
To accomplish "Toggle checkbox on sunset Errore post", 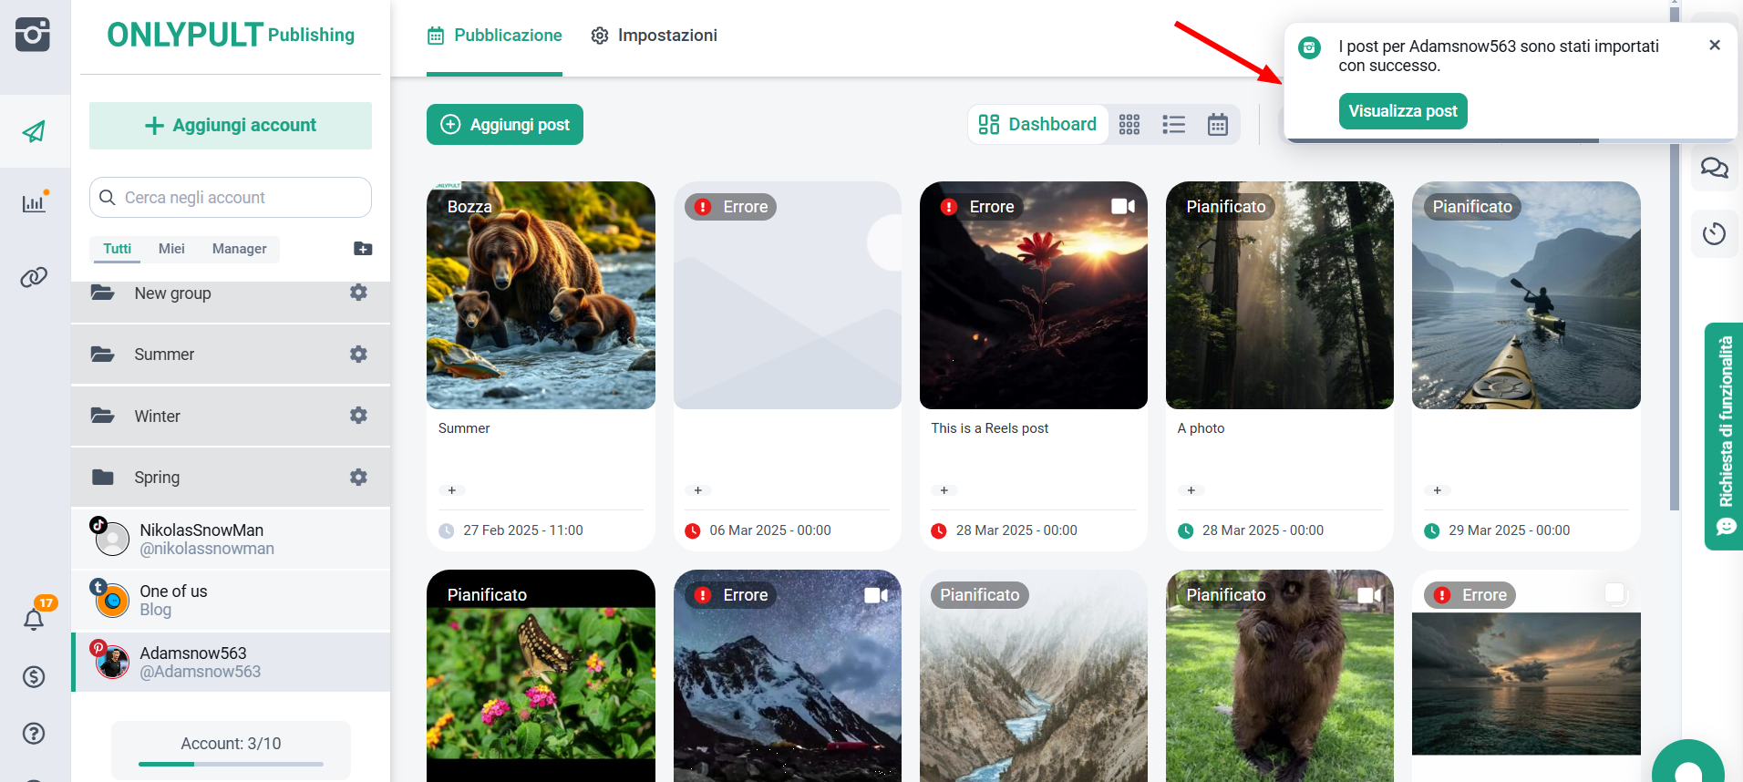I will (x=1614, y=593).
